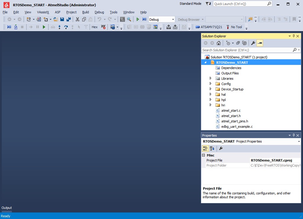Click the Search Solution Explorer field
303x219 pixels.
tap(247, 50)
